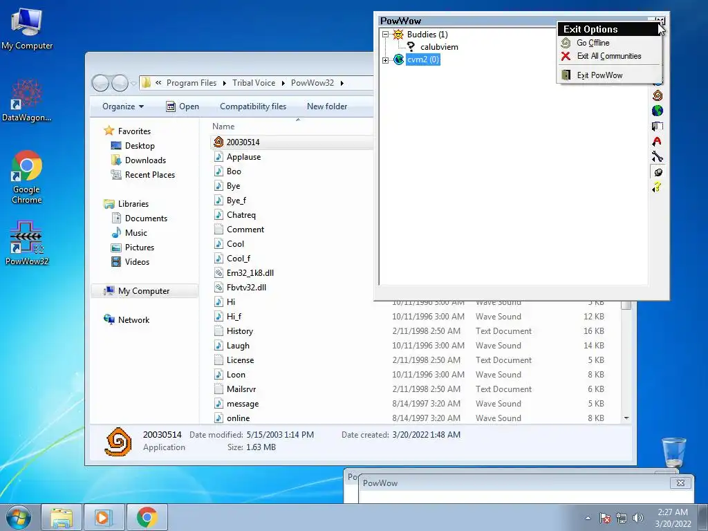This screenshot has height=531, width=708.
Task: Click the Buddies (1) group label
Action: click(427, 35)
